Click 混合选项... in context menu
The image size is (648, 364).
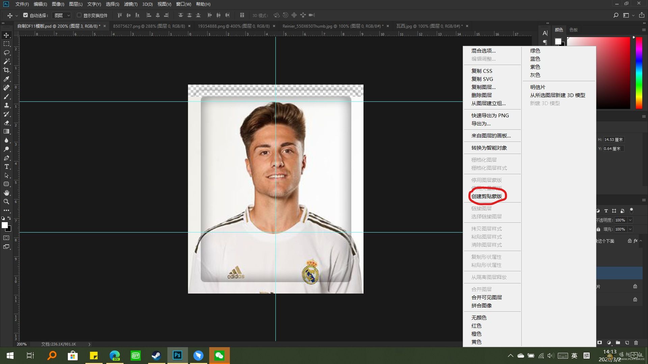coord(483,51)
